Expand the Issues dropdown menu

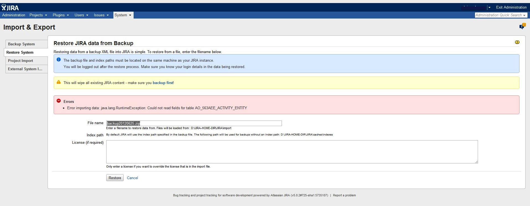pos(101,15)
